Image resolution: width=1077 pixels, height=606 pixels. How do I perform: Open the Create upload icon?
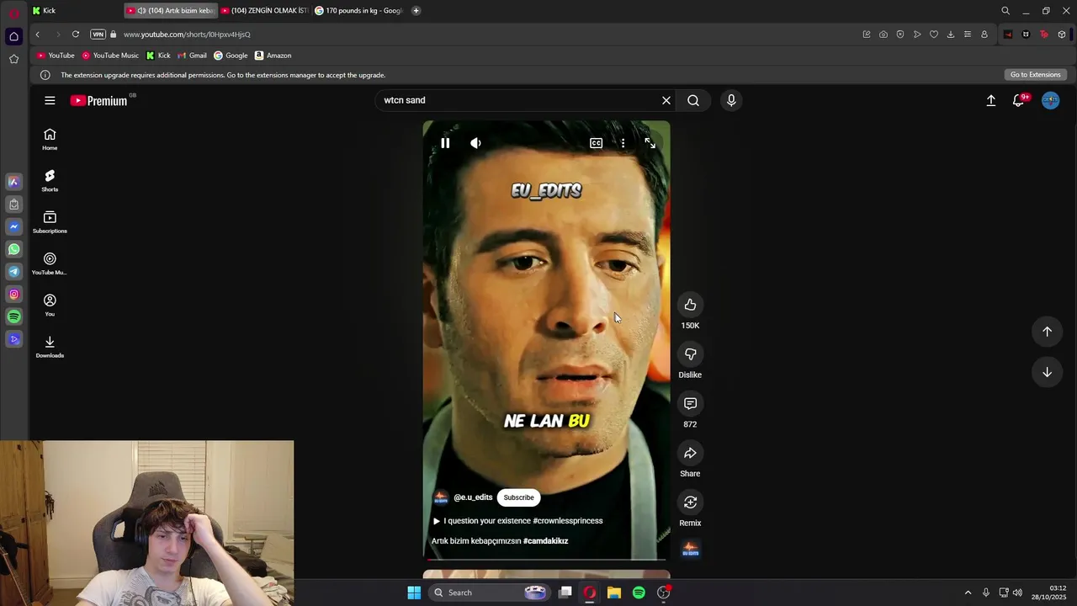pos(990,100)
